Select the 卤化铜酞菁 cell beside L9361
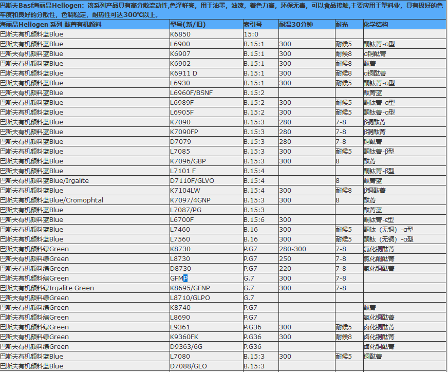 378,327
